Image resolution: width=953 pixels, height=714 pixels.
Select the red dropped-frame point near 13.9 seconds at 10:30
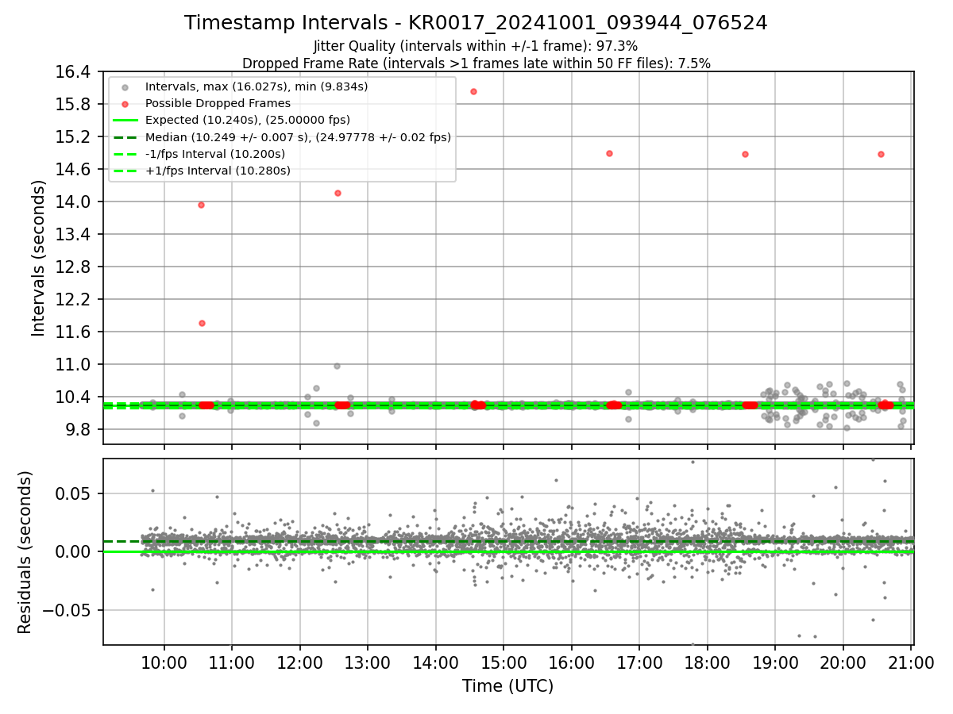pyautogui.click(x=201, y=205)
